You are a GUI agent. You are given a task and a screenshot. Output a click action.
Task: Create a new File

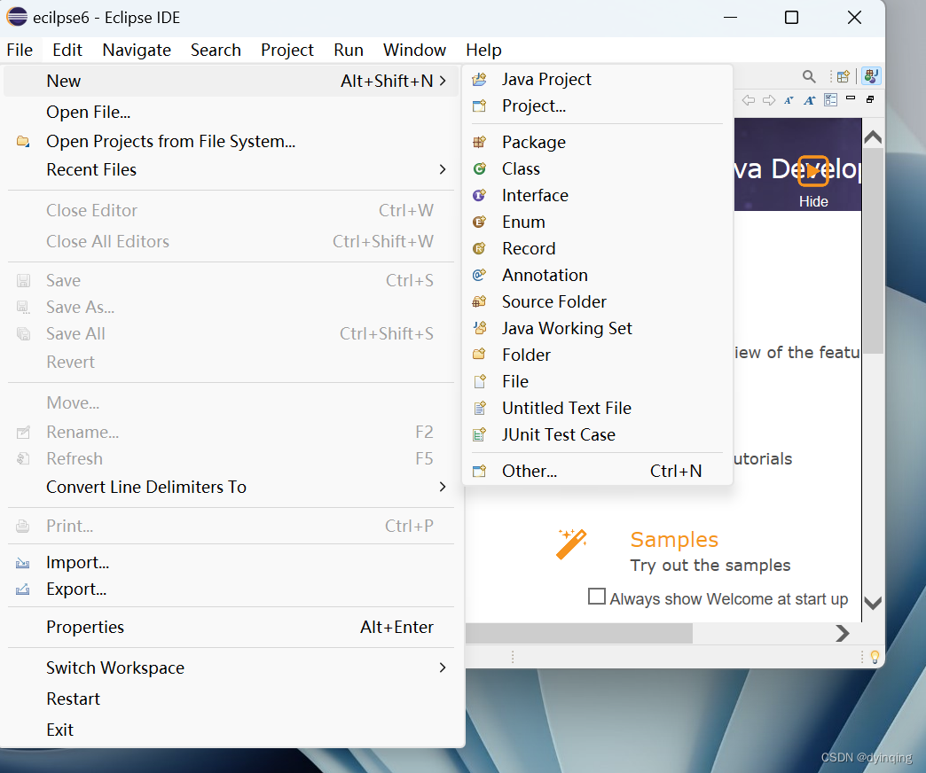click(597, 381)
